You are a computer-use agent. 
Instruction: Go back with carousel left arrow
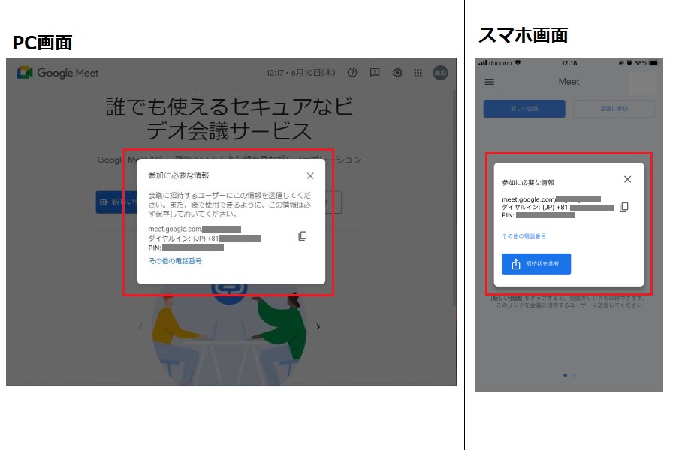[140, 326]
